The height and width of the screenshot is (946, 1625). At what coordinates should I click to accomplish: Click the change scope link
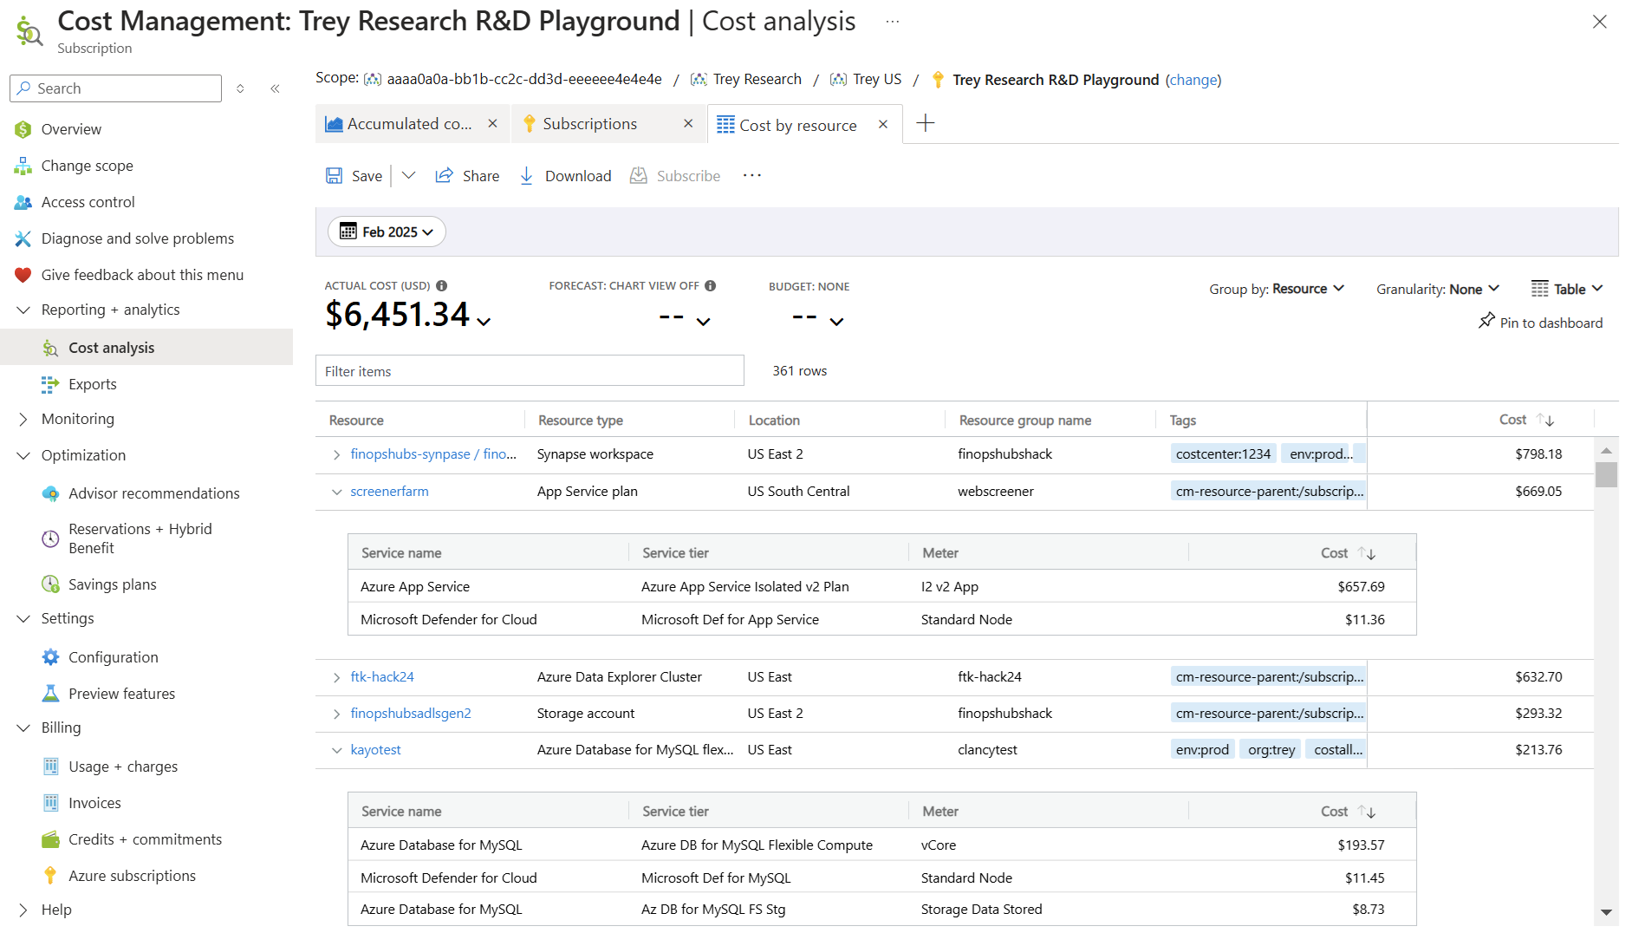pyautogui.click(x=1193, y=80)
